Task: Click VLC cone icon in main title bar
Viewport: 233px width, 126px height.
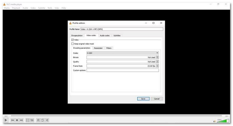Action: click(4, 4)
